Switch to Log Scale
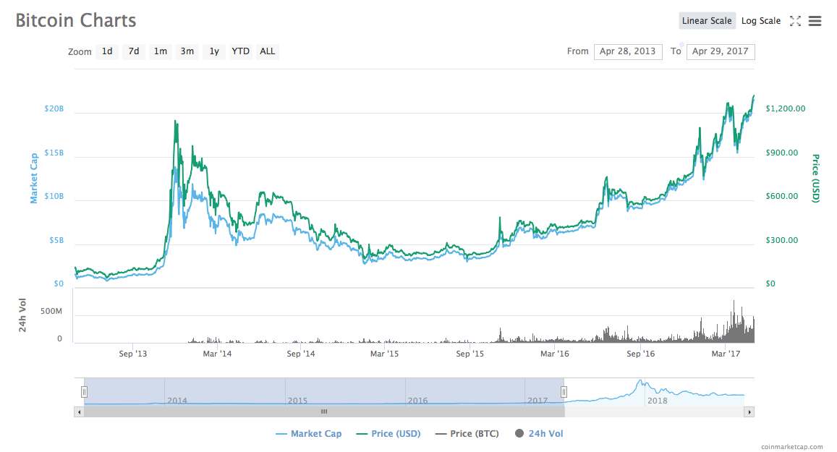 point(760,21)
